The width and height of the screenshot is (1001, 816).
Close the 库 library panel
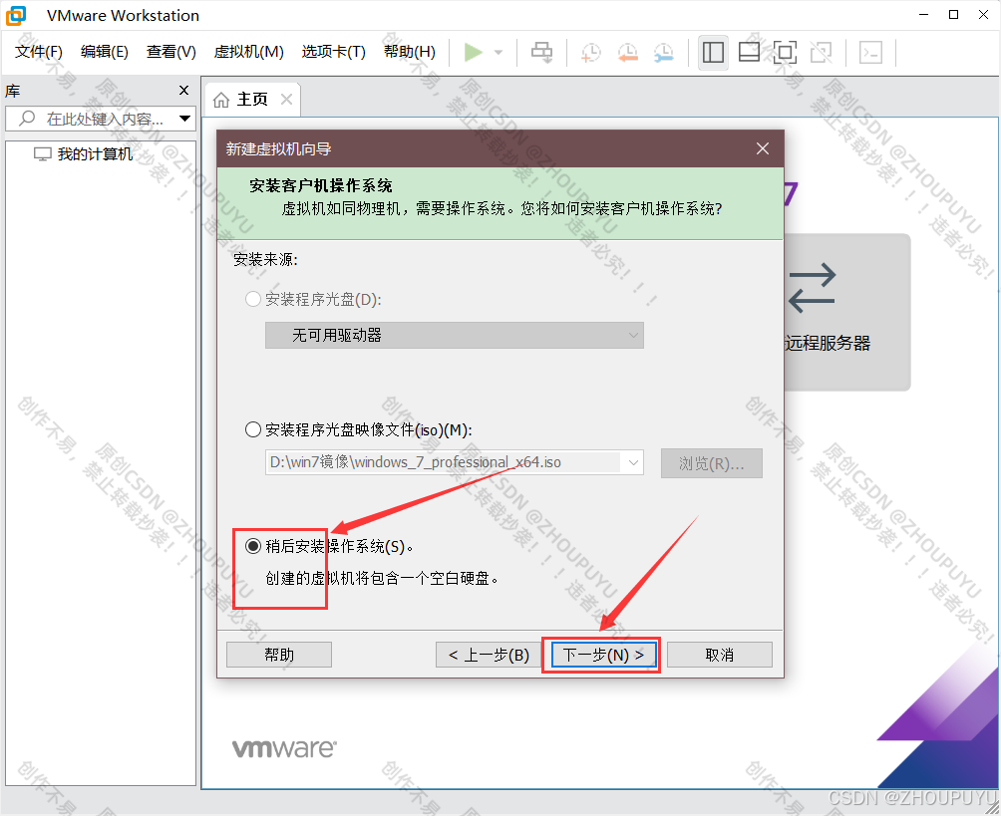coord(183,91)
